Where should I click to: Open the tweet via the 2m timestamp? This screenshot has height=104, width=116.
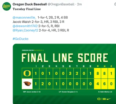79,4
